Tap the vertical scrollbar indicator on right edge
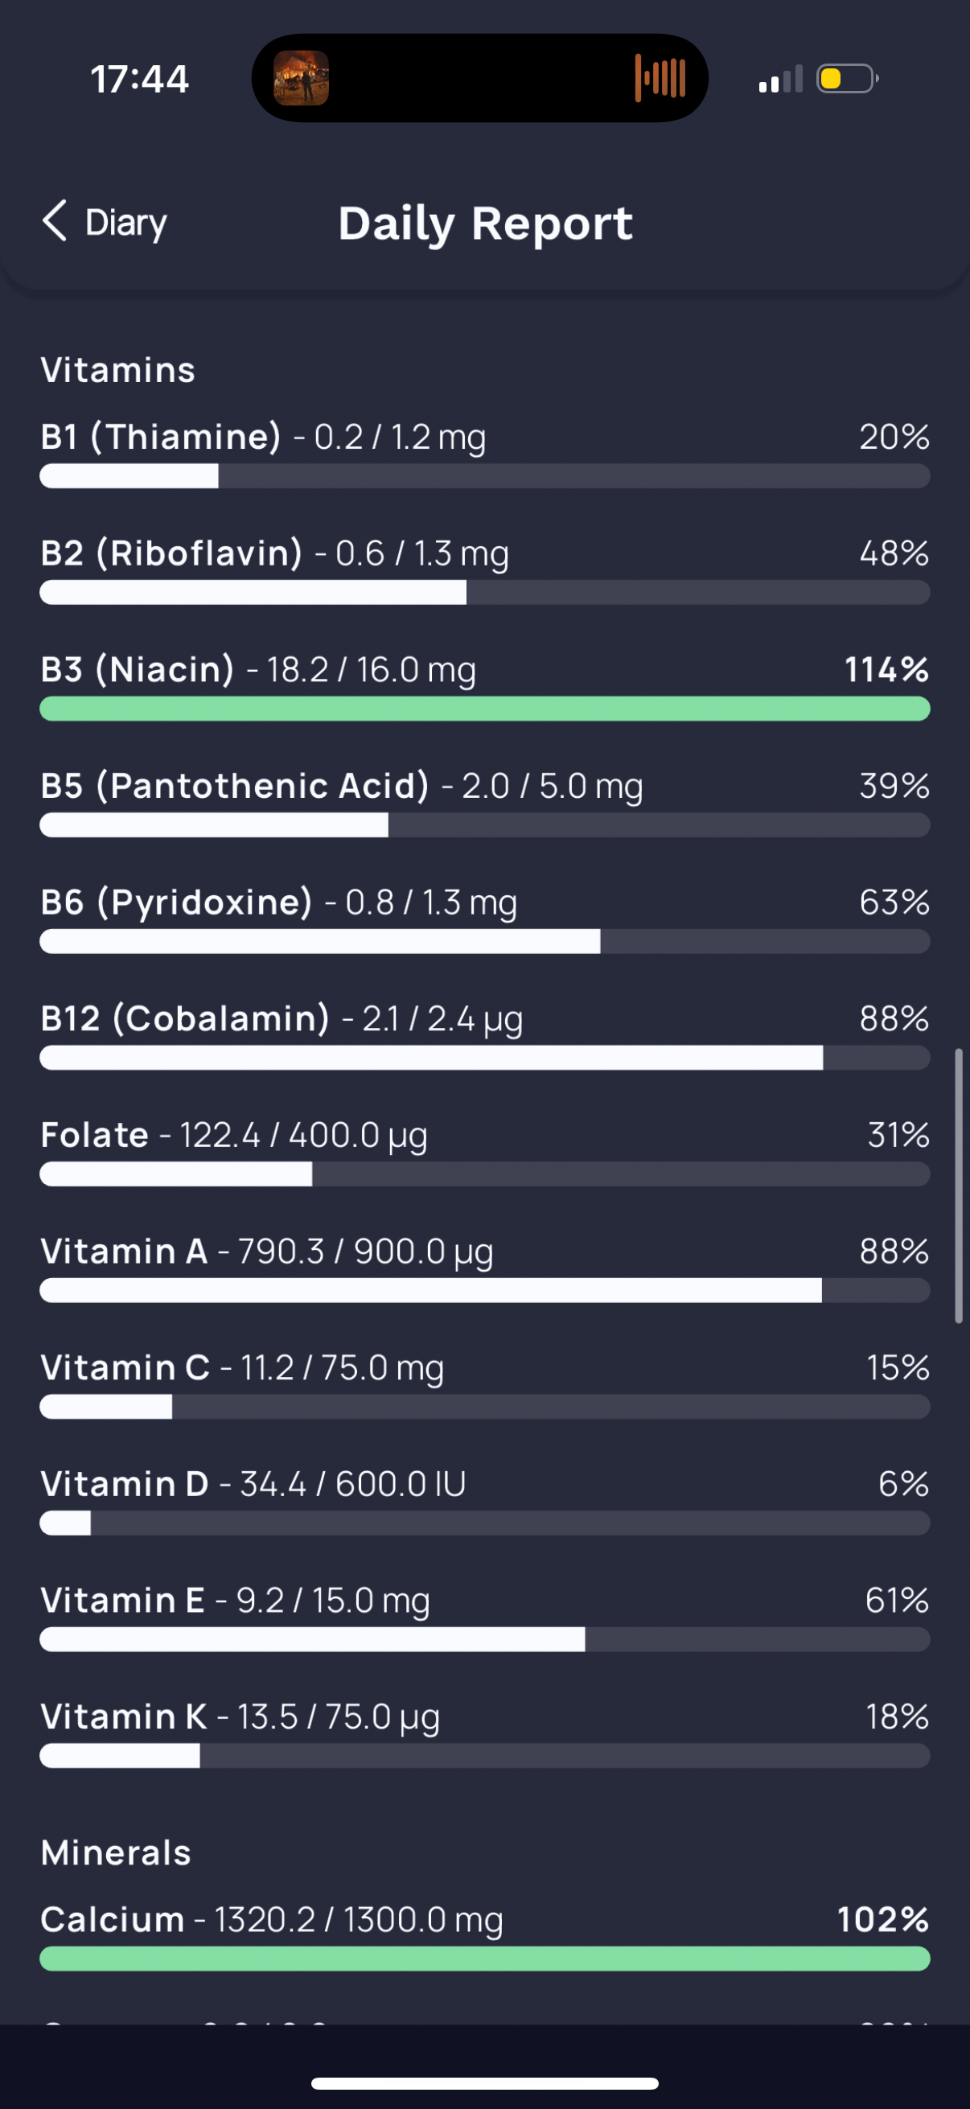This screenshot has height=2109, width=970. point(959,1186)
